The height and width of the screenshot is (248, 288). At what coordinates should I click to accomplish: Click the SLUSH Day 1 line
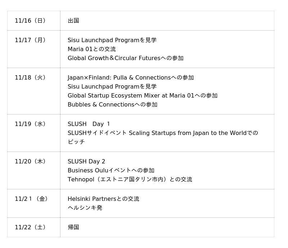click(x=89, y=124)
